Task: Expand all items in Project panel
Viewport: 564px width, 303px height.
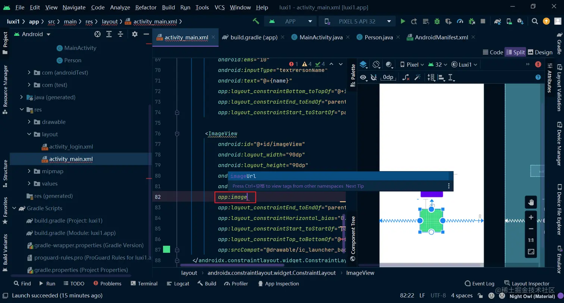Action: 109,34
